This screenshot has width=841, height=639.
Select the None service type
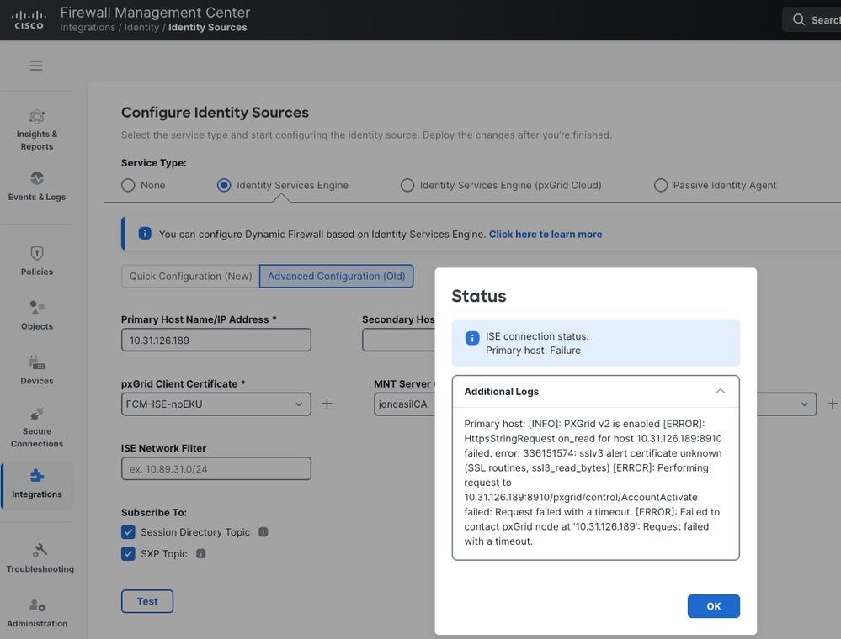[128, 185]
